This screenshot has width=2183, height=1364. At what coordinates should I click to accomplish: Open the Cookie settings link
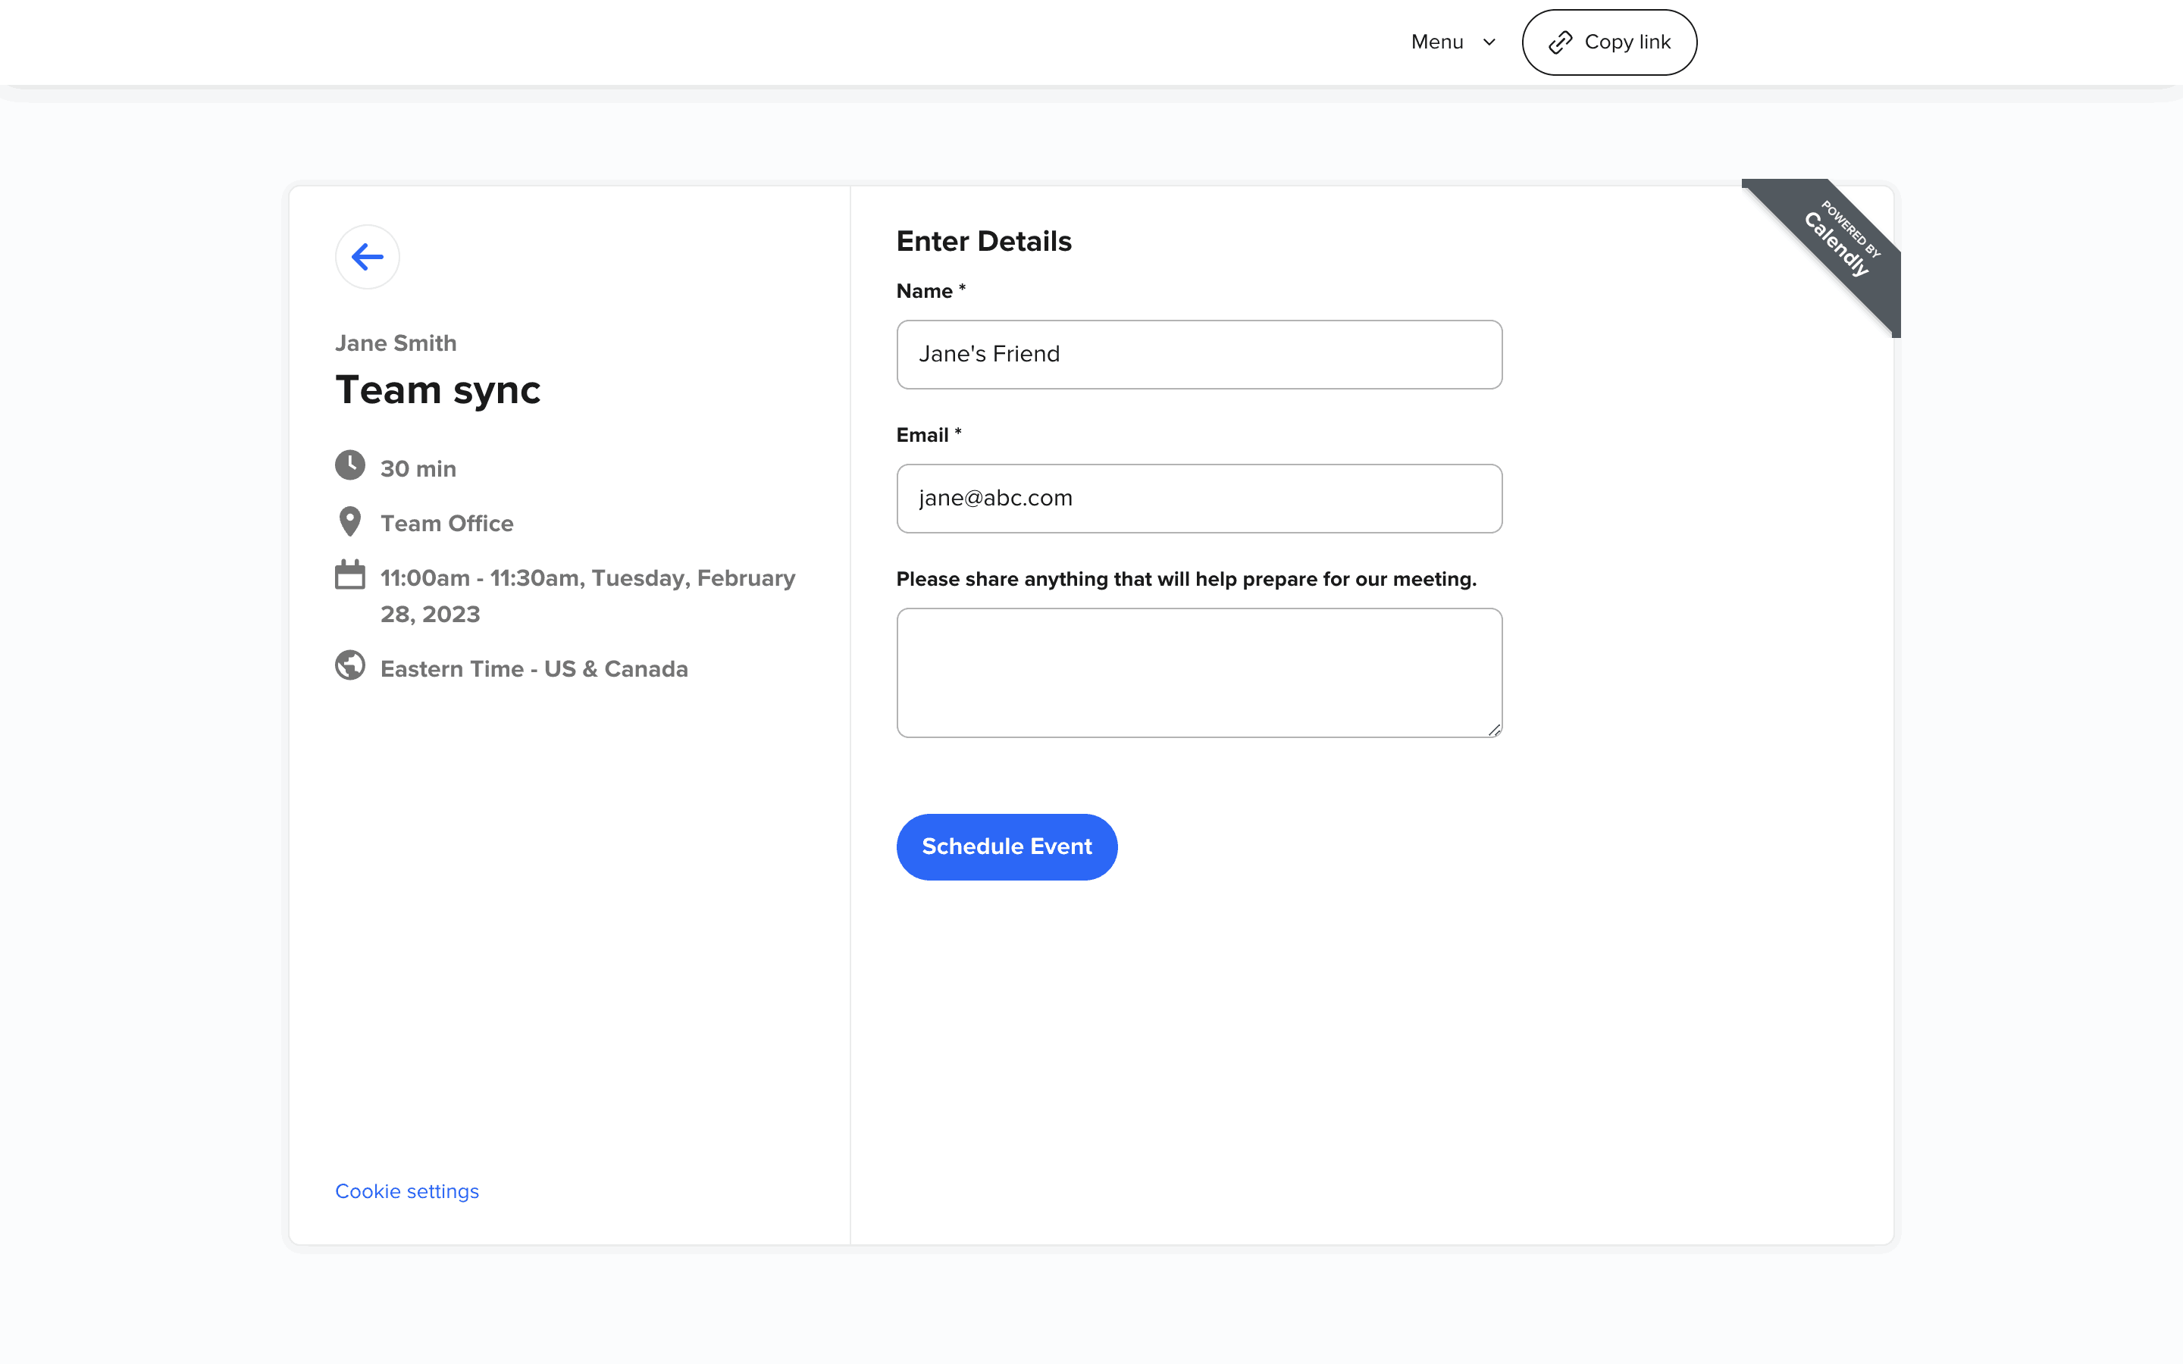pyautogui.click(x=407, y=1190)
